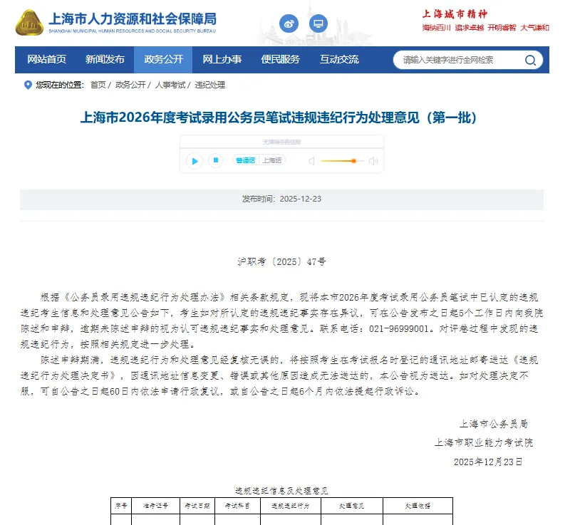The width and height of the screenshot is (575, 525).
Task: Click the search magnifier icon
Action: pyautogui.click(x=530, y=60)
